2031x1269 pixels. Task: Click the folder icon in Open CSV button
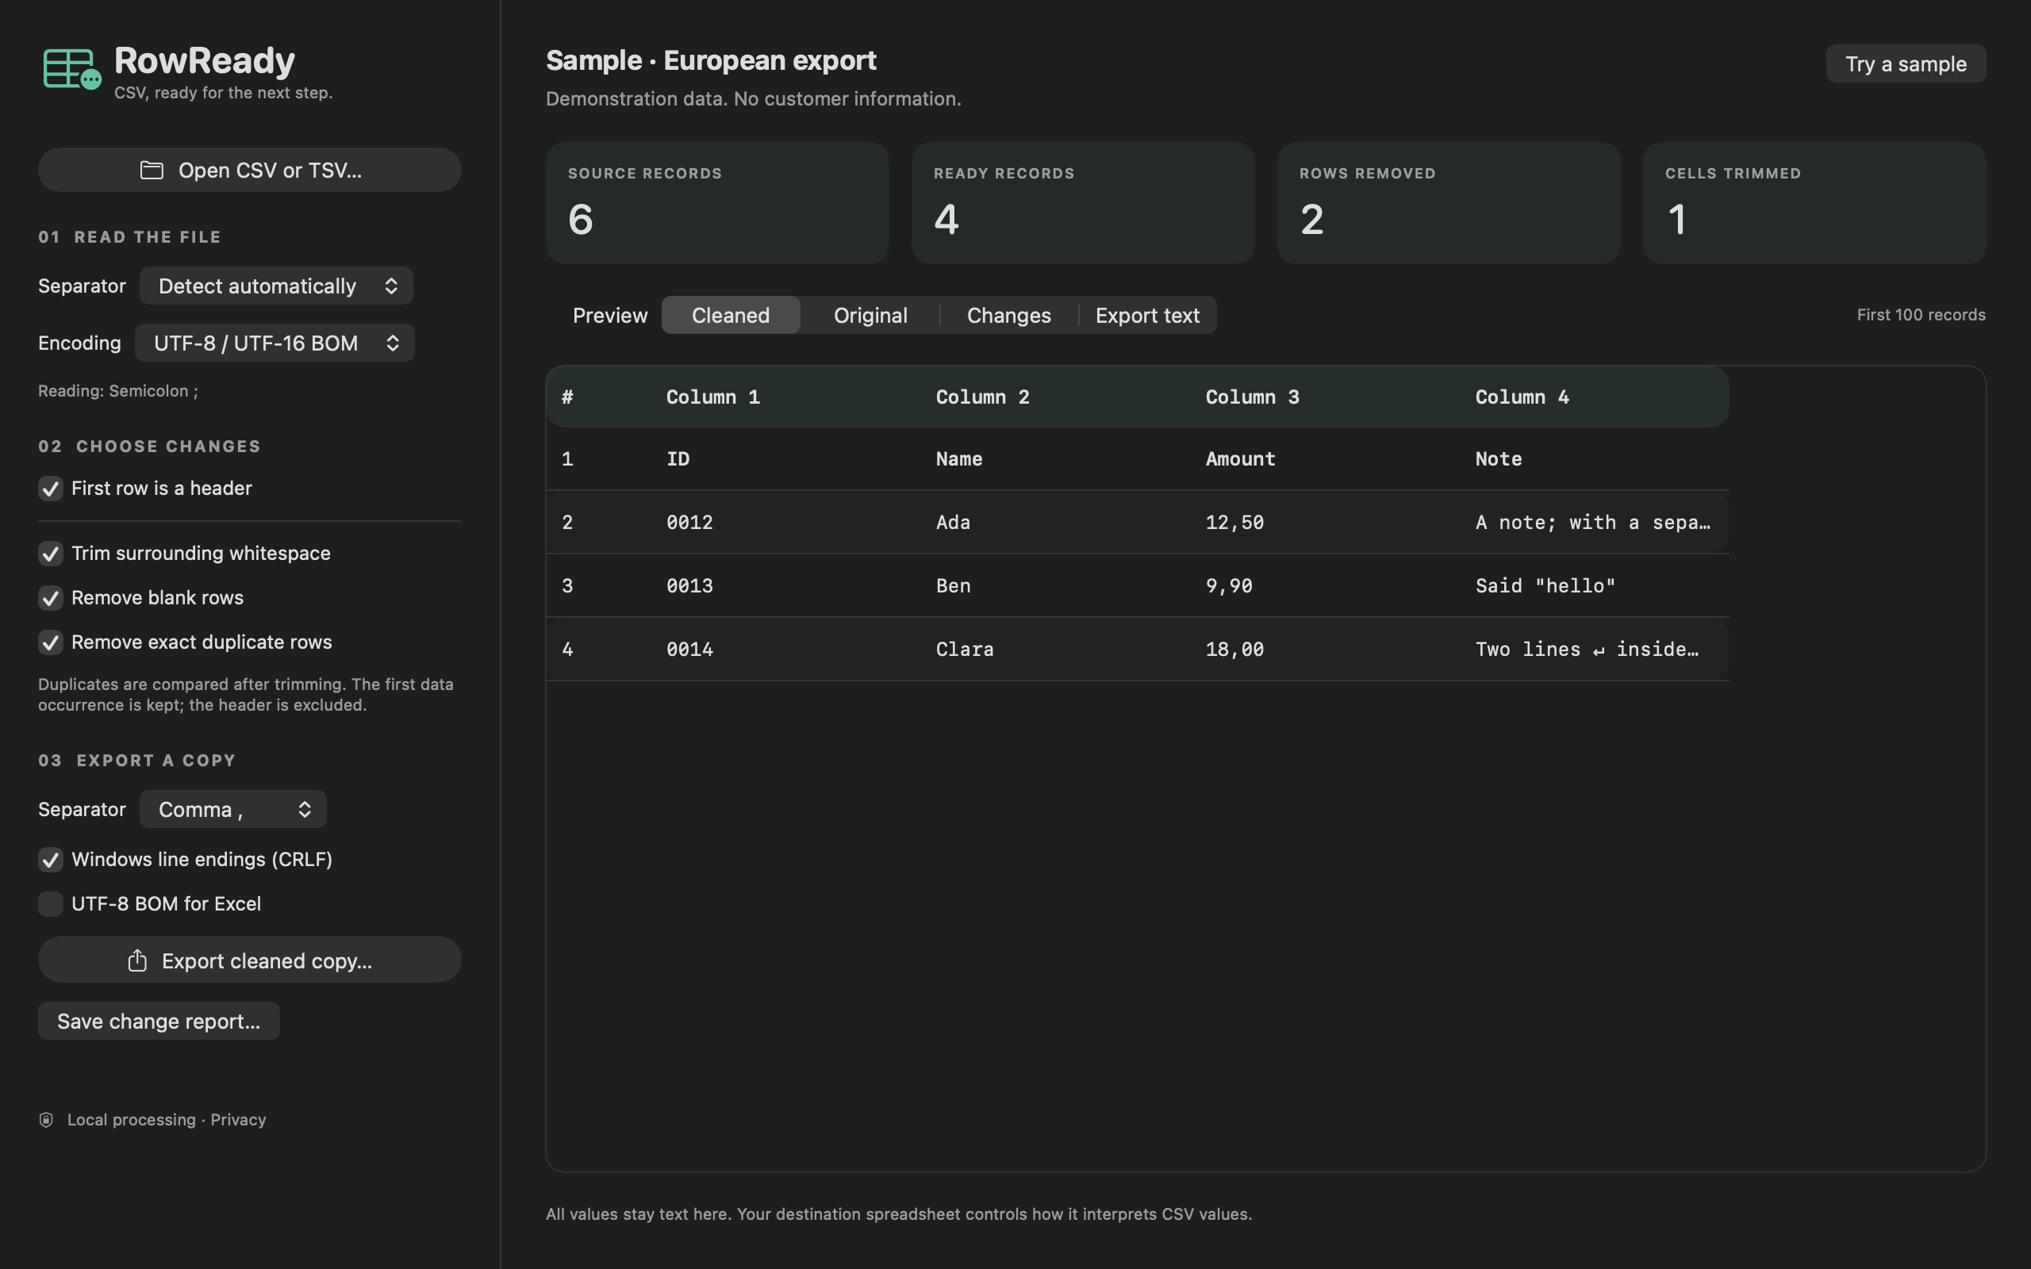(x=151, y=171)
